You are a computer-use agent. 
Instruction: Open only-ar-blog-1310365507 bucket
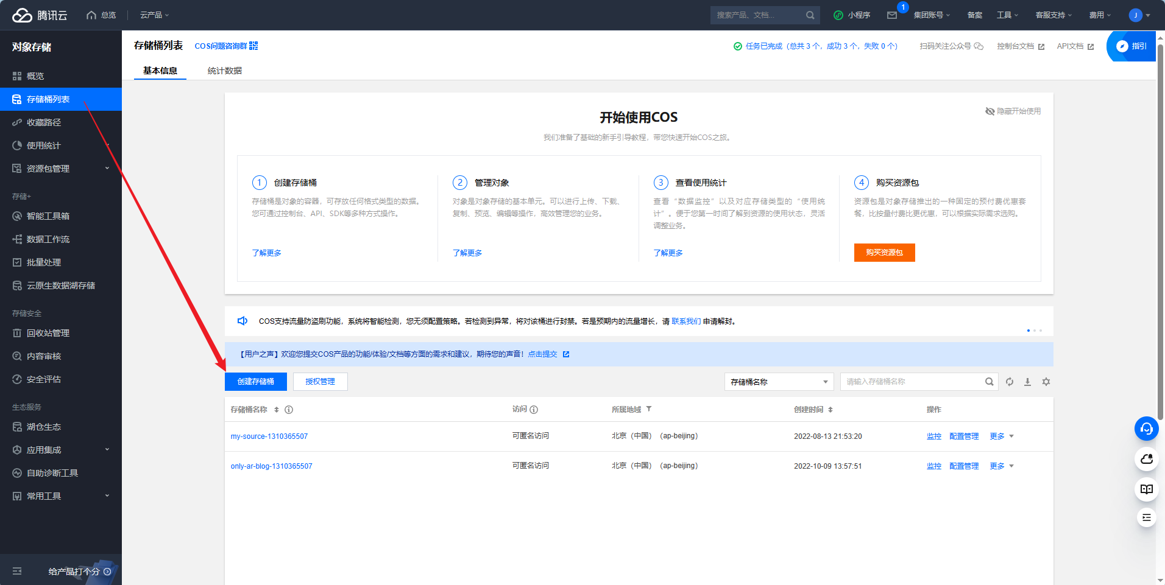[x=271, y=466]
